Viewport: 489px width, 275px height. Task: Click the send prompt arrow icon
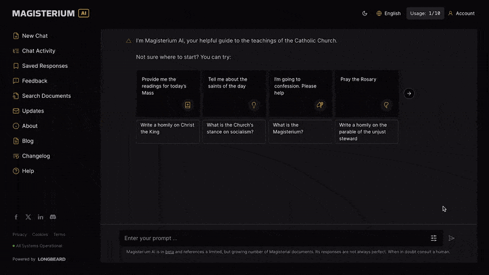coord(452,238)
